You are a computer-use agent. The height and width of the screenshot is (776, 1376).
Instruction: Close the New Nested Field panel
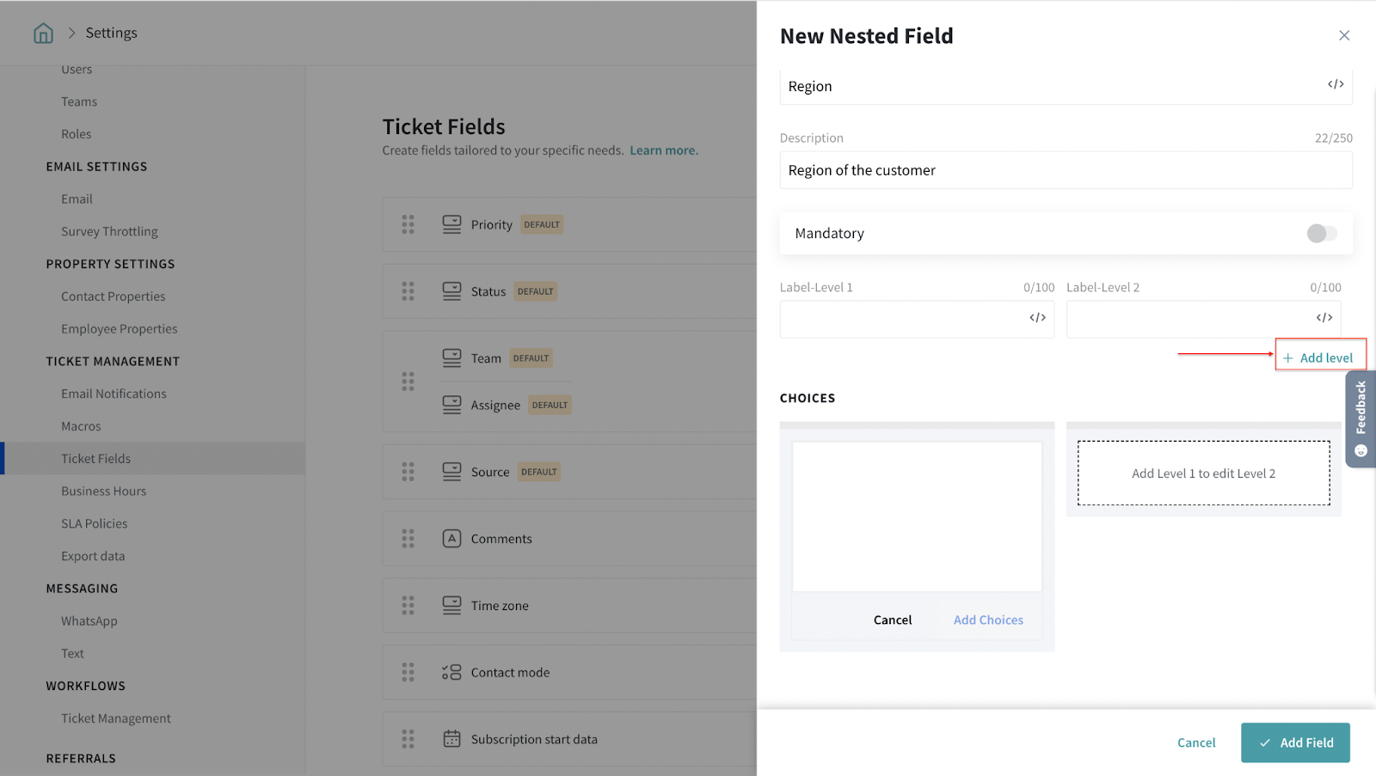pyautogui.click(x=1343, y=35)
